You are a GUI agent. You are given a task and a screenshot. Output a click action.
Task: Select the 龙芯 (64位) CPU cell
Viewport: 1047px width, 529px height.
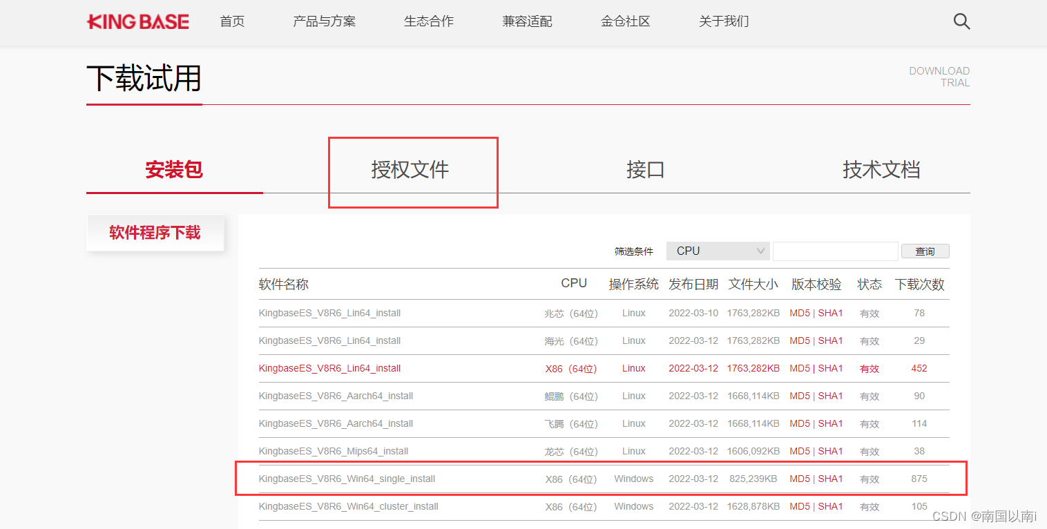tap(571, 451)
